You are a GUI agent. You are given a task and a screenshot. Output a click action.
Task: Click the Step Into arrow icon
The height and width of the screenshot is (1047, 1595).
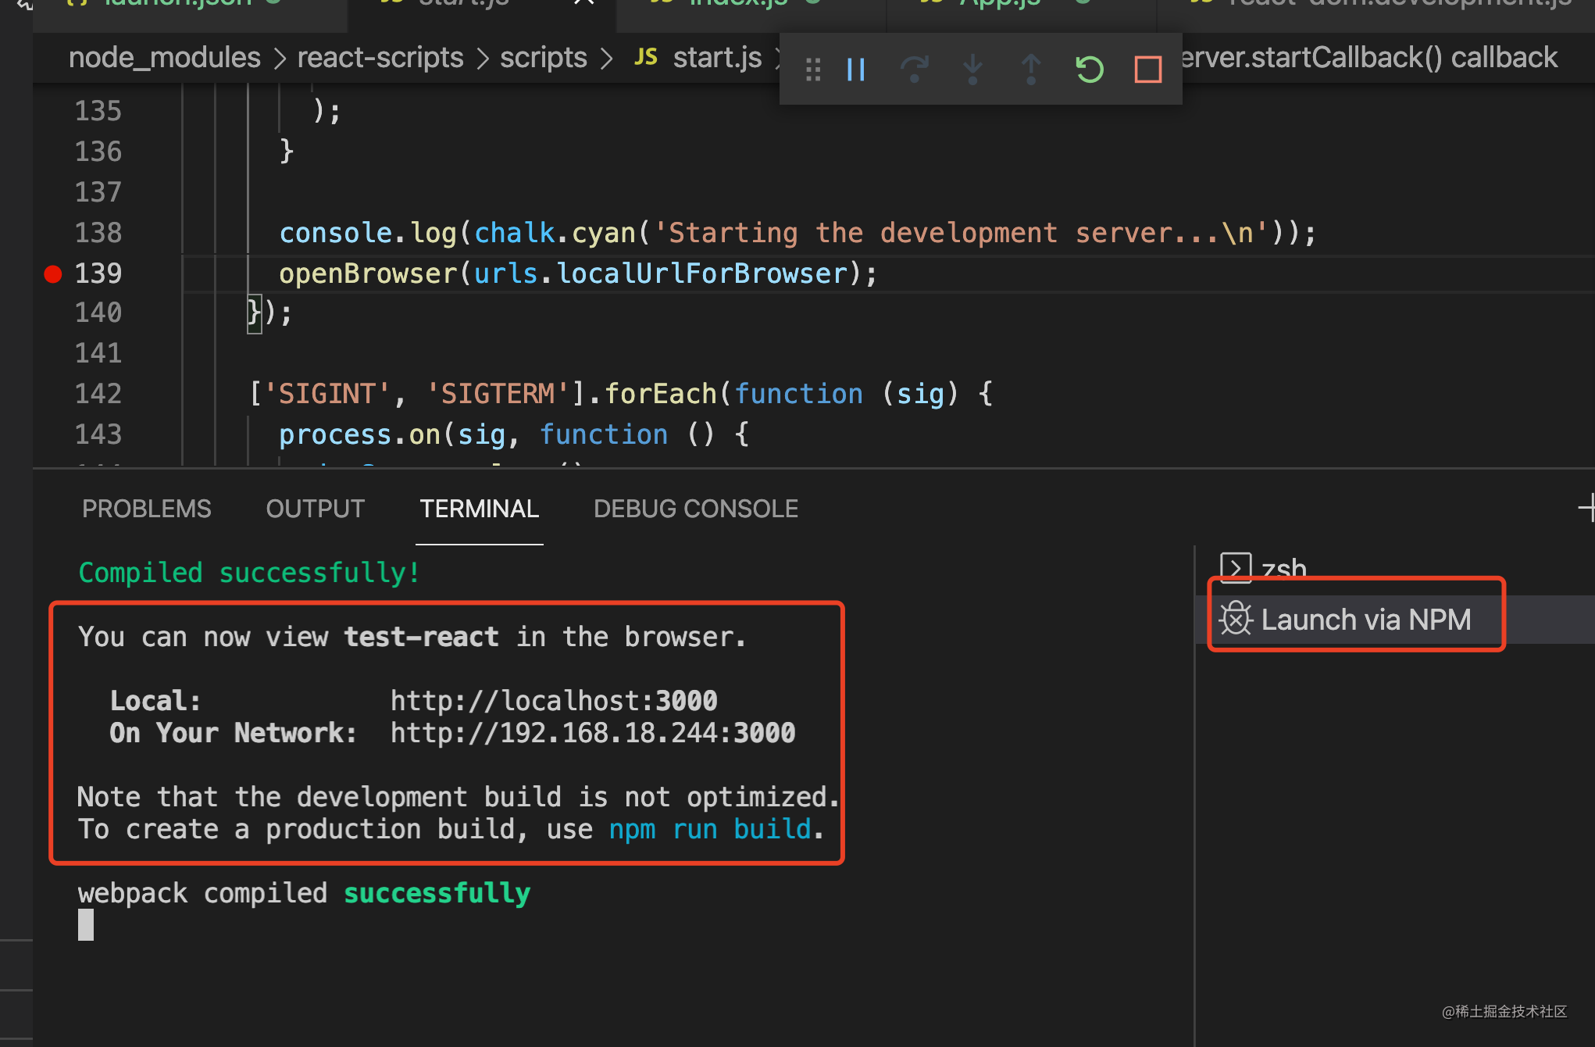click(972, 70)
